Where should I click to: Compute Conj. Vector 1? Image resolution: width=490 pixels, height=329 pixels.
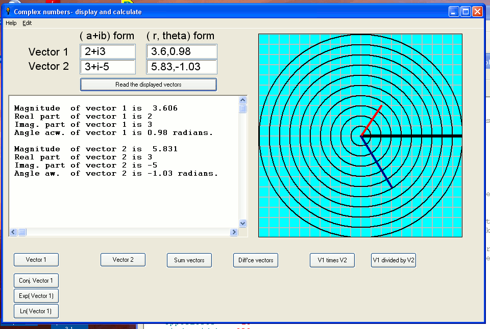36,281
